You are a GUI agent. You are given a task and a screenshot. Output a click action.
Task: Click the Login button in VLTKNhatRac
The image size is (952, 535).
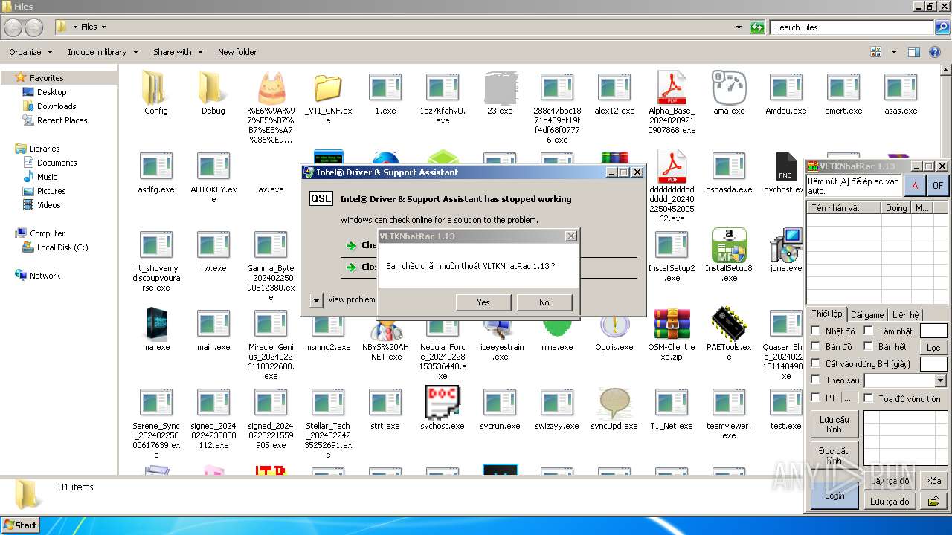point(834,495)
